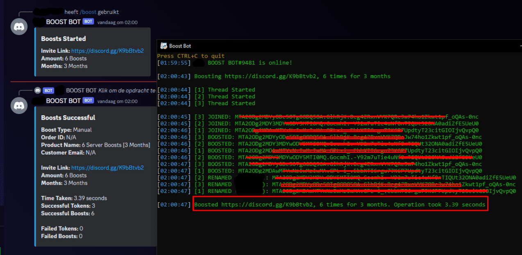This screenshot has width=522, height=255.
Task: Click 'Product Name: 6 Server Boosts [3 Months]'
Action: tap(95, 145)
